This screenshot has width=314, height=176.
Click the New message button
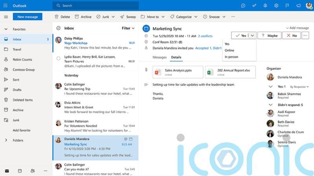[x=27, y=17]
